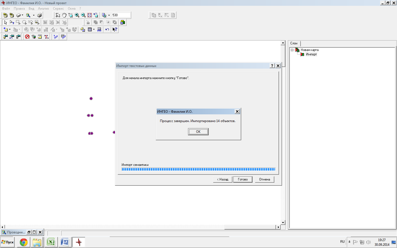Viewport: 397px width, 248px height.
Task: Open the Анализ menu
Action: point(44,9)
